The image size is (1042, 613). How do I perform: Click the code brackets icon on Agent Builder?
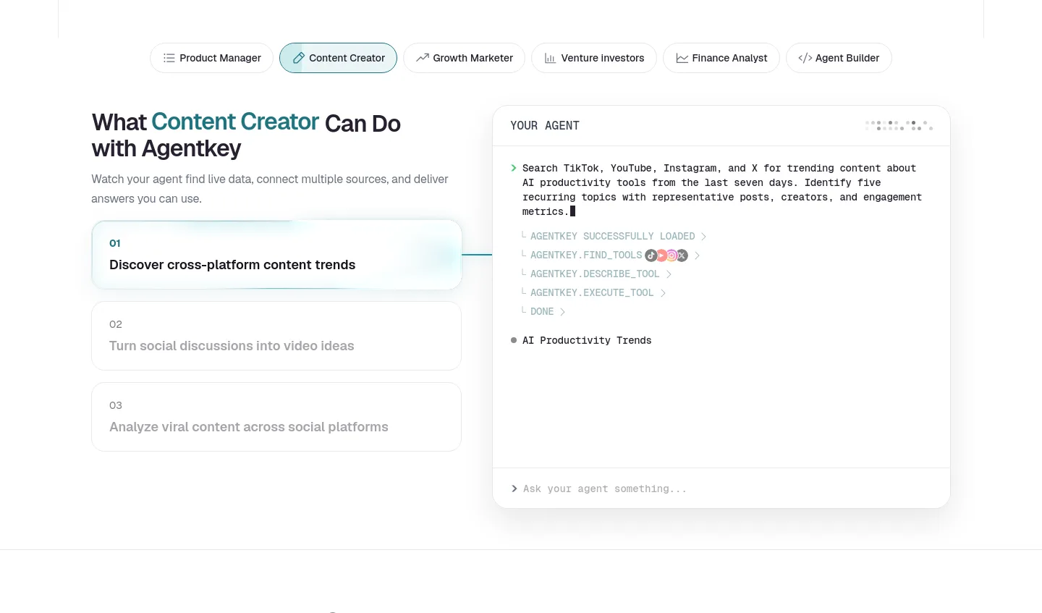pos(805,58)
